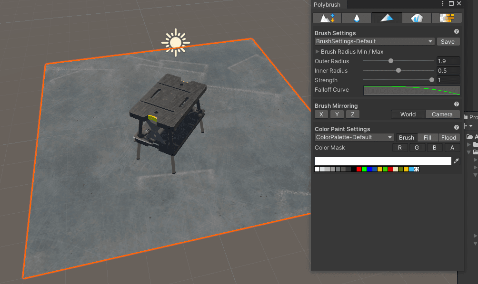Click the 'Brush Mirroring' heading
The image size is (478, 284).
click(x=336, y=106)
